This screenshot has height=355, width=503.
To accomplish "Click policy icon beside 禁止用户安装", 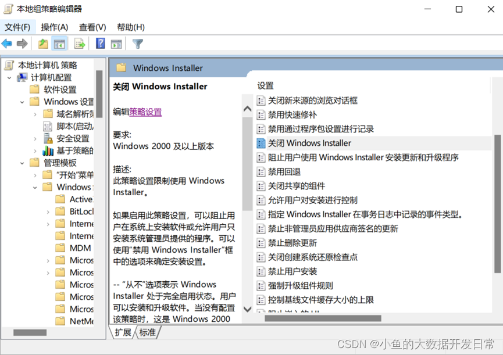I will click(261, 271).
